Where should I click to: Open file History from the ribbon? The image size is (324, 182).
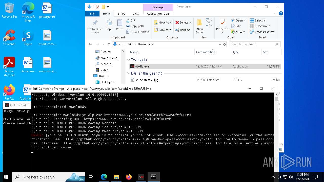coord(238,32)
